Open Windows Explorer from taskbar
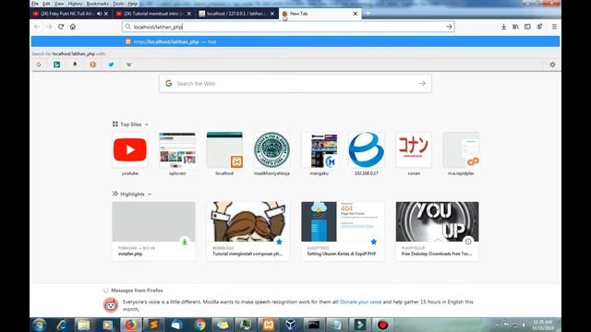Screen dimensions: 591x332 pos(84,325)
